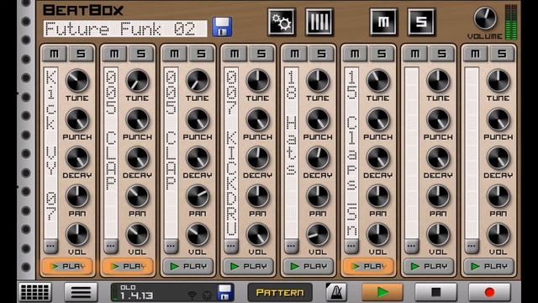Play the second 005 CLAP sample
Screen dimensions: 538x303
(188, 266)
